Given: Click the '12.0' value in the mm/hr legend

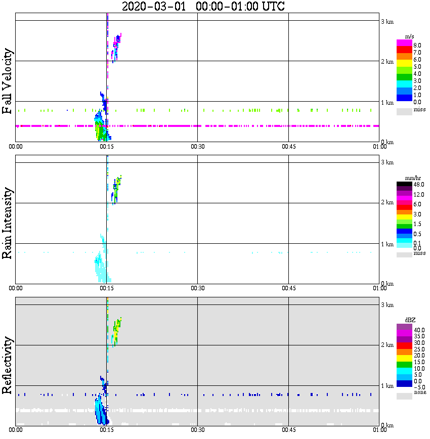Looking at the screenshot, I should [419, 195].
